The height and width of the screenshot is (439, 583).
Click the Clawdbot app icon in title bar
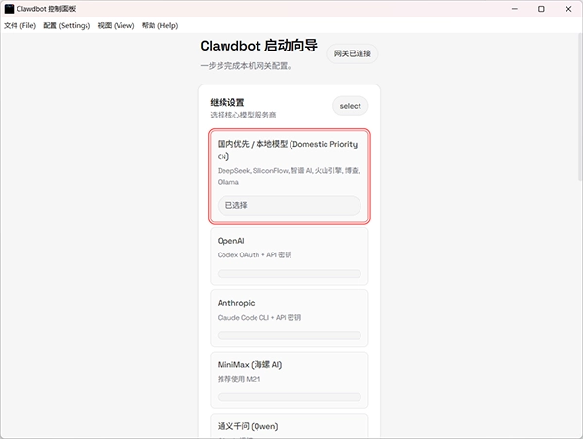click(x=9, y=8)
